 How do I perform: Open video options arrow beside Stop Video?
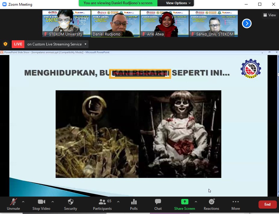click(x=53, y=202)
